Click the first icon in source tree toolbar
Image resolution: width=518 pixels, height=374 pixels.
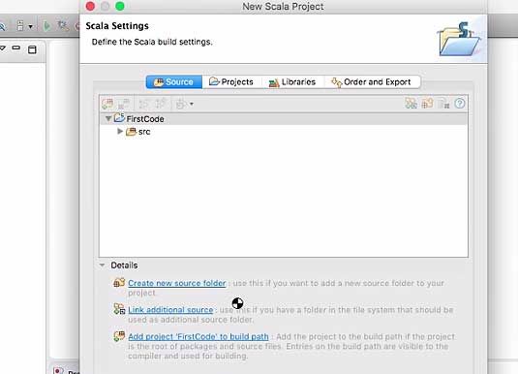(107, 105)
